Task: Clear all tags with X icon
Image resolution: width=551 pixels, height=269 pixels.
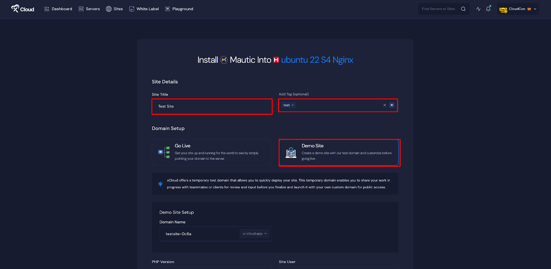Action: coord(385,105)
